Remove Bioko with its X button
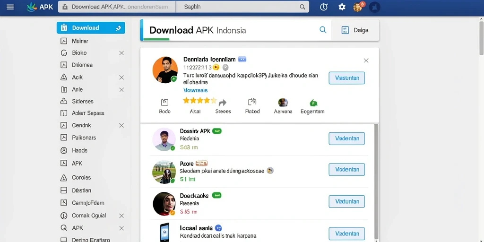 121,53
